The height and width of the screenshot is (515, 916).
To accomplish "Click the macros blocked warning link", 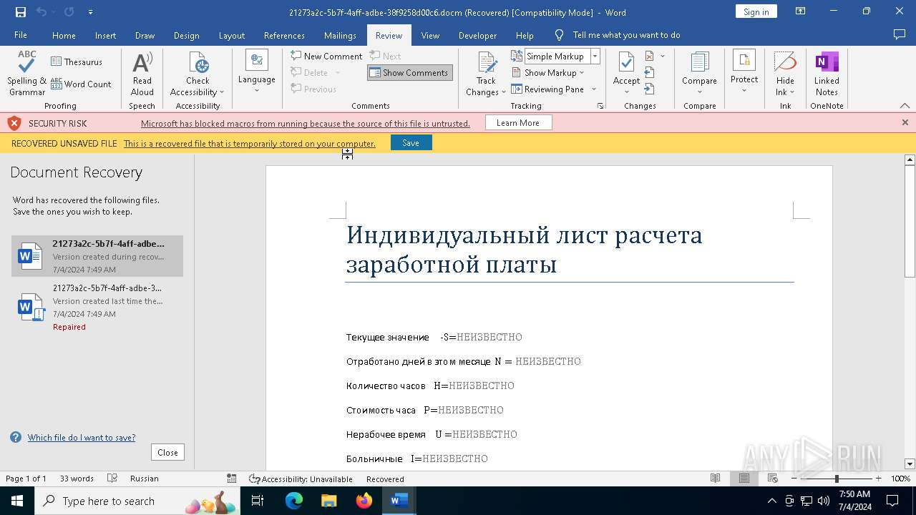I will (x=306, y=124).
